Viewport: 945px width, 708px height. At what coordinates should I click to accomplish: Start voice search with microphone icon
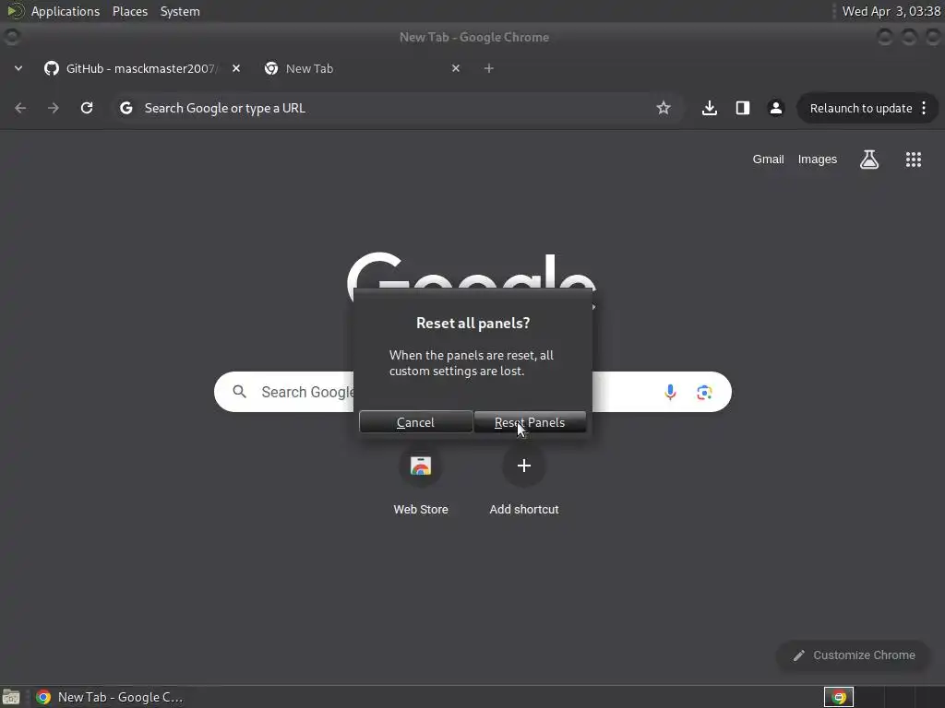670,393
